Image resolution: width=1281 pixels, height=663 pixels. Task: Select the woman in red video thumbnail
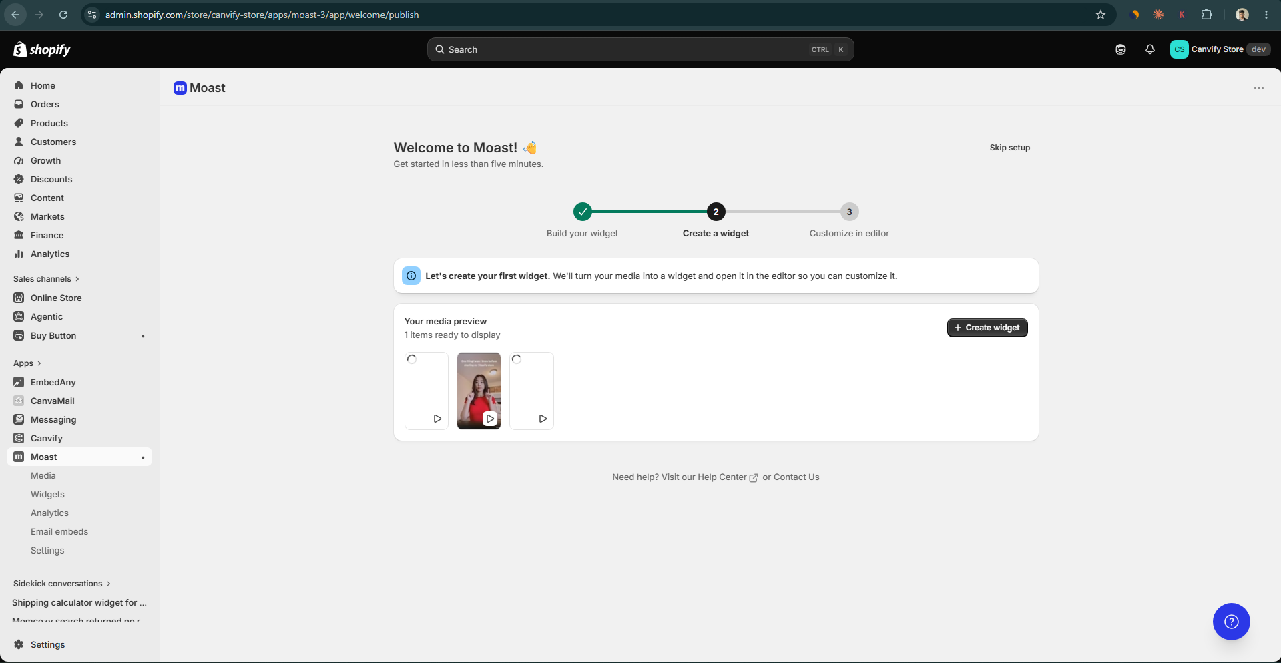479,391
